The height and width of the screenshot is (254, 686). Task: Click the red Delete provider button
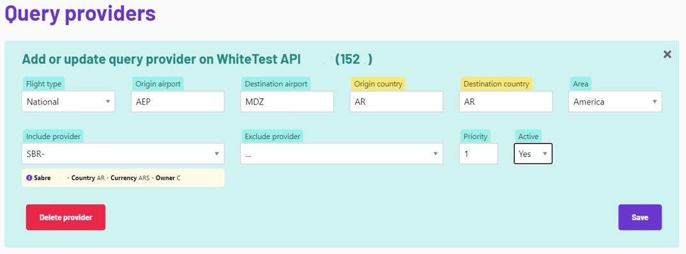[66, 217]
